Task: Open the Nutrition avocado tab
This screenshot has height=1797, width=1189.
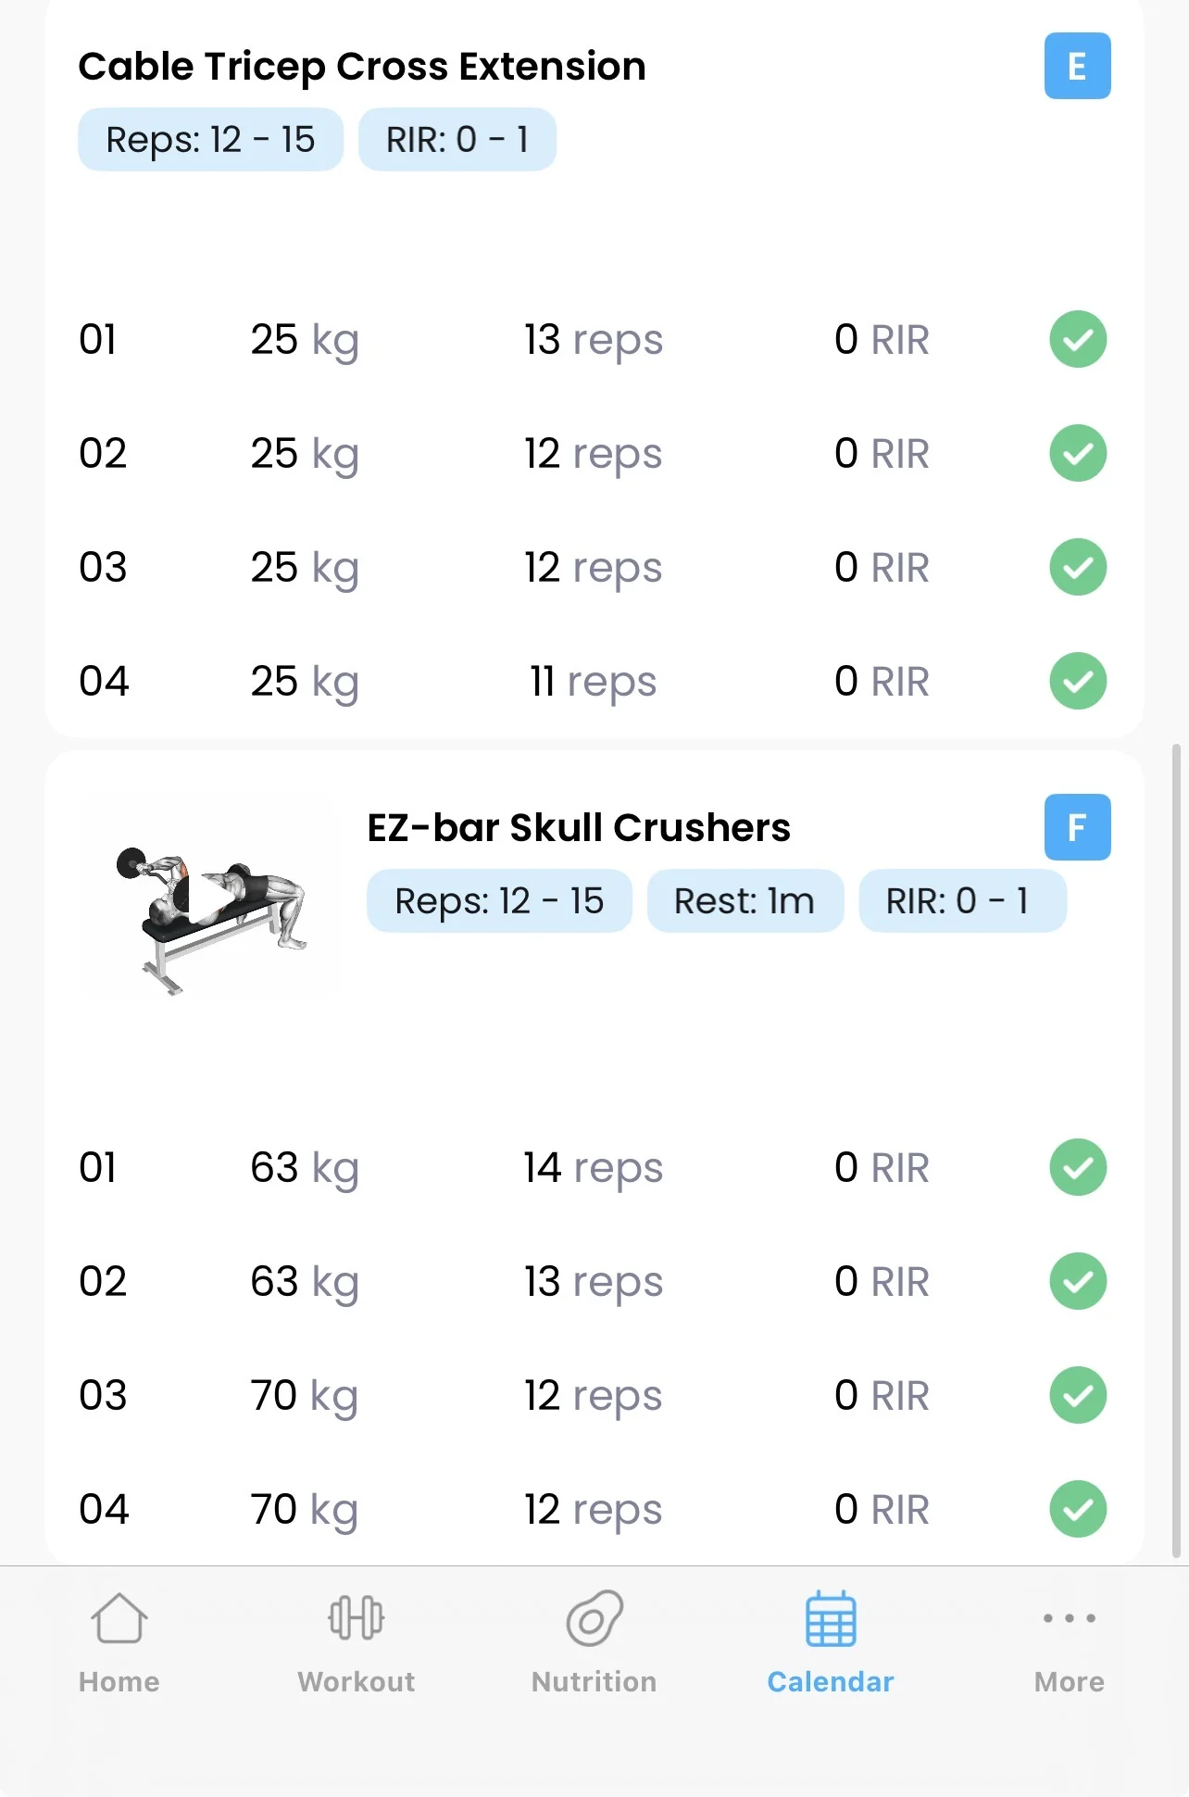Action: click(x=594, y=1619)
